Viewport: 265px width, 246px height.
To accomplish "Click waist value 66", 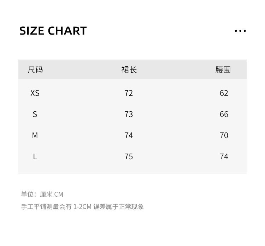I will (224, 114).
